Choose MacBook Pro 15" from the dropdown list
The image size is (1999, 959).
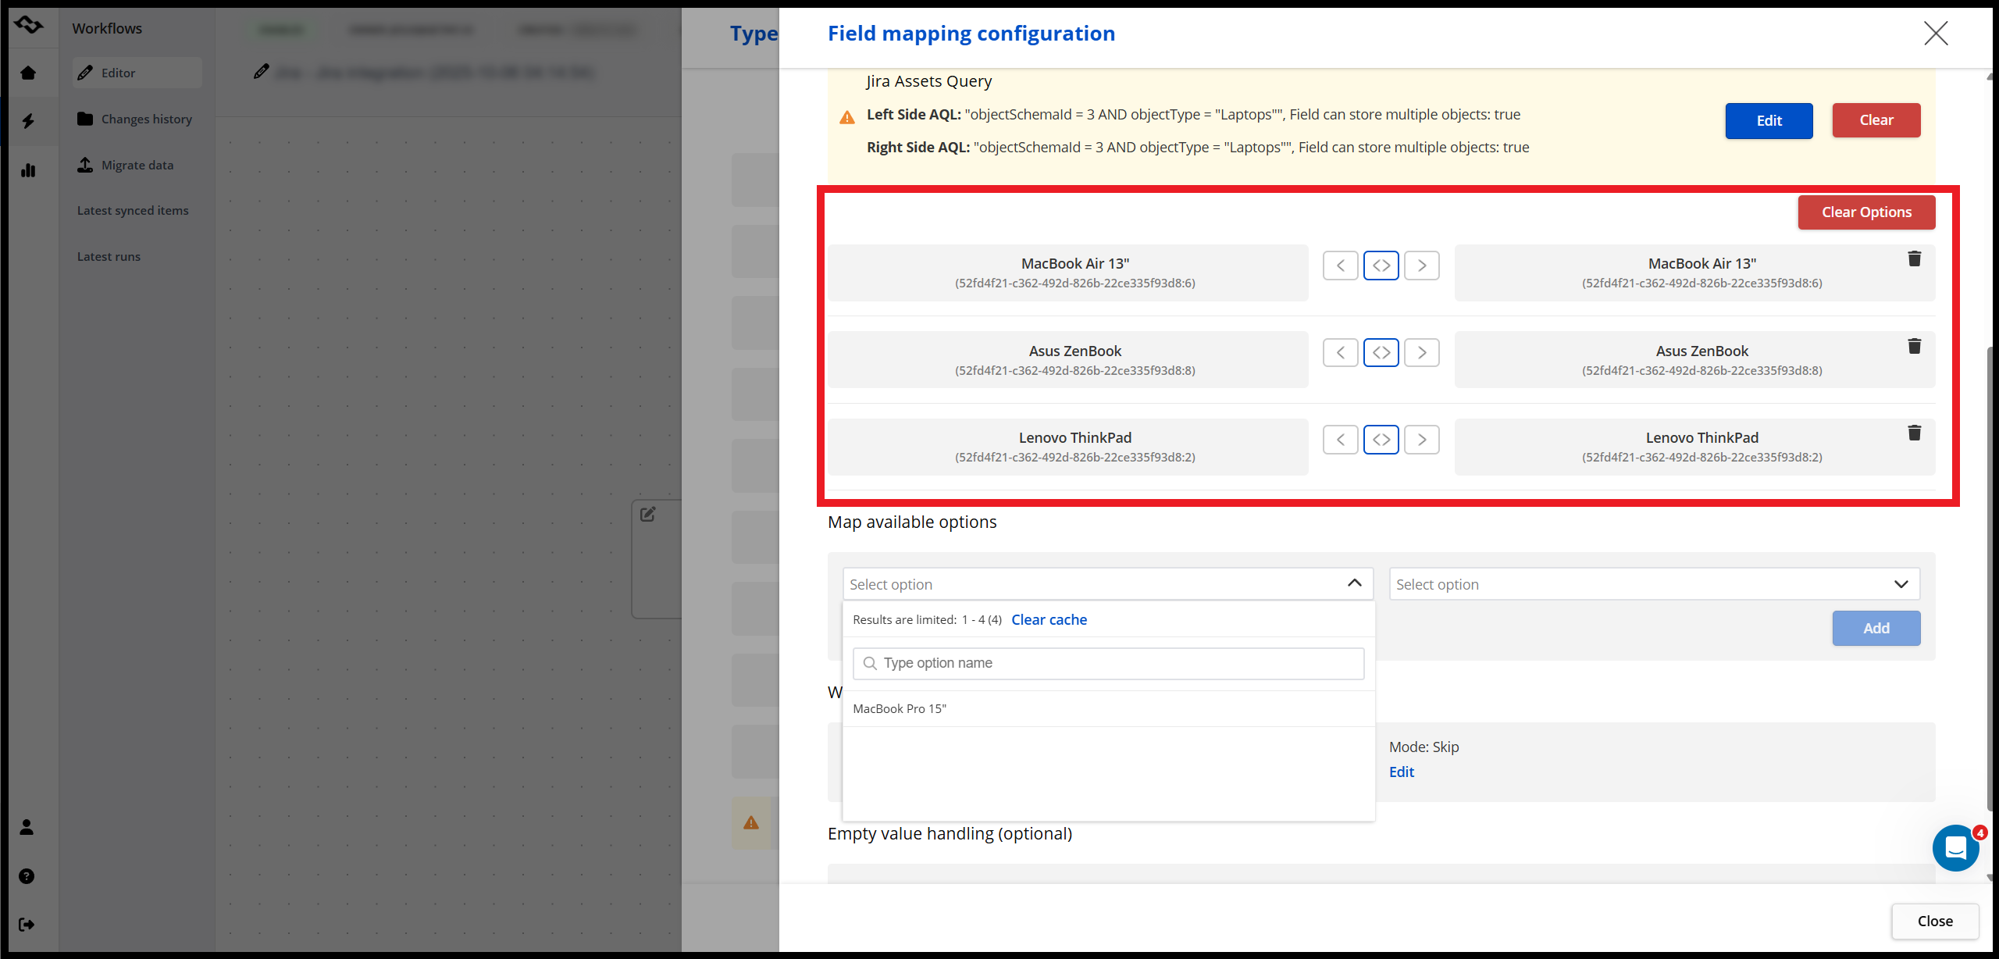click(900, 709)
